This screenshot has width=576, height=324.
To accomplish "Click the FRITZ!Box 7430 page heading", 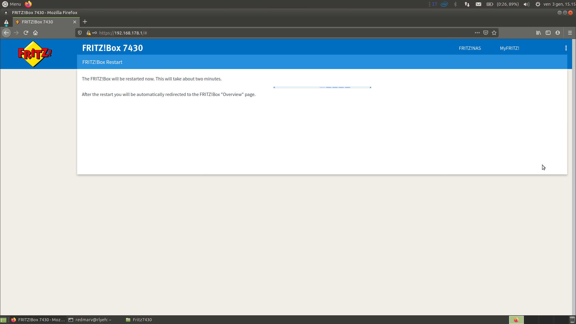I will (112, 48).
